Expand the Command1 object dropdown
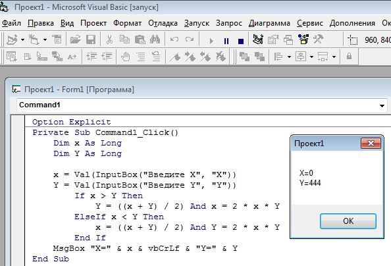Screen dimensions: 391x266 pyautogui.click(x=382, y=105)
